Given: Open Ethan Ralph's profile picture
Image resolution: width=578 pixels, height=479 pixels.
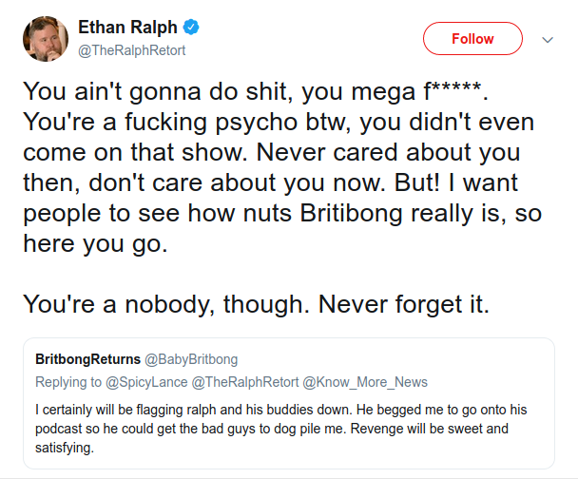Looking at the screenshot, I should [46, 39].
